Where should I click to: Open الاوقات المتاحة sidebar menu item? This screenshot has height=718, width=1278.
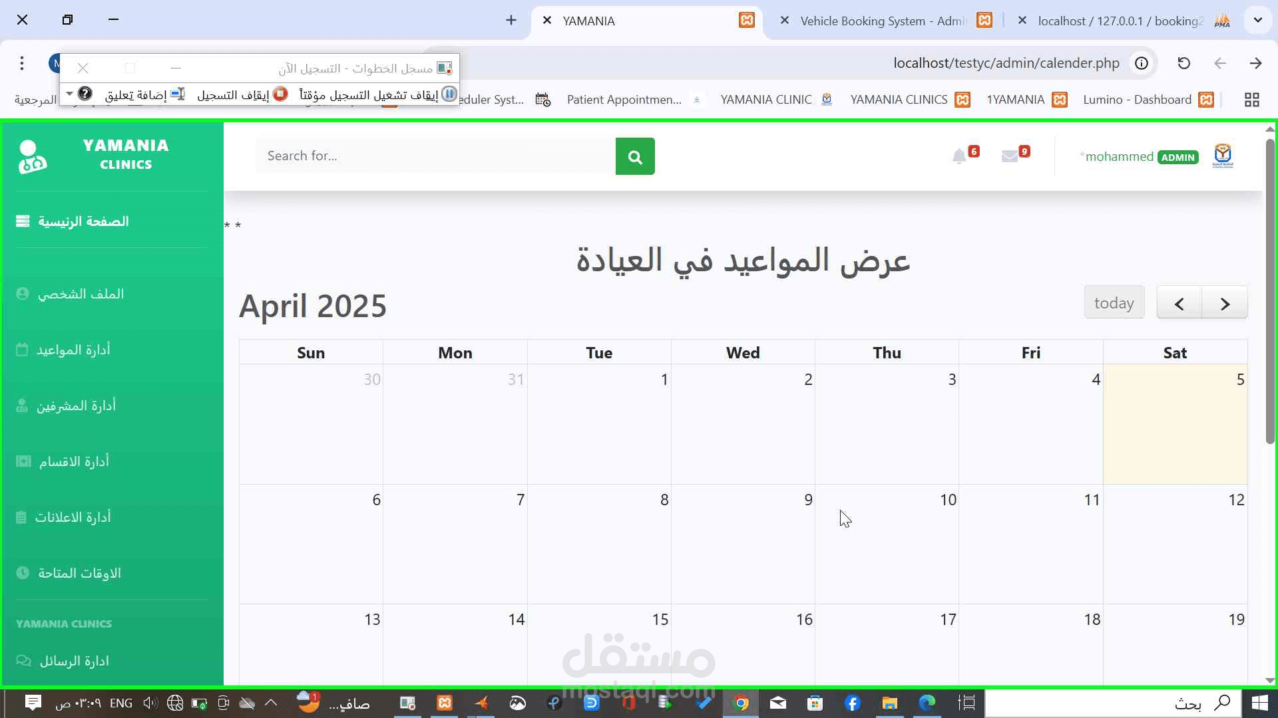(79, 573)
